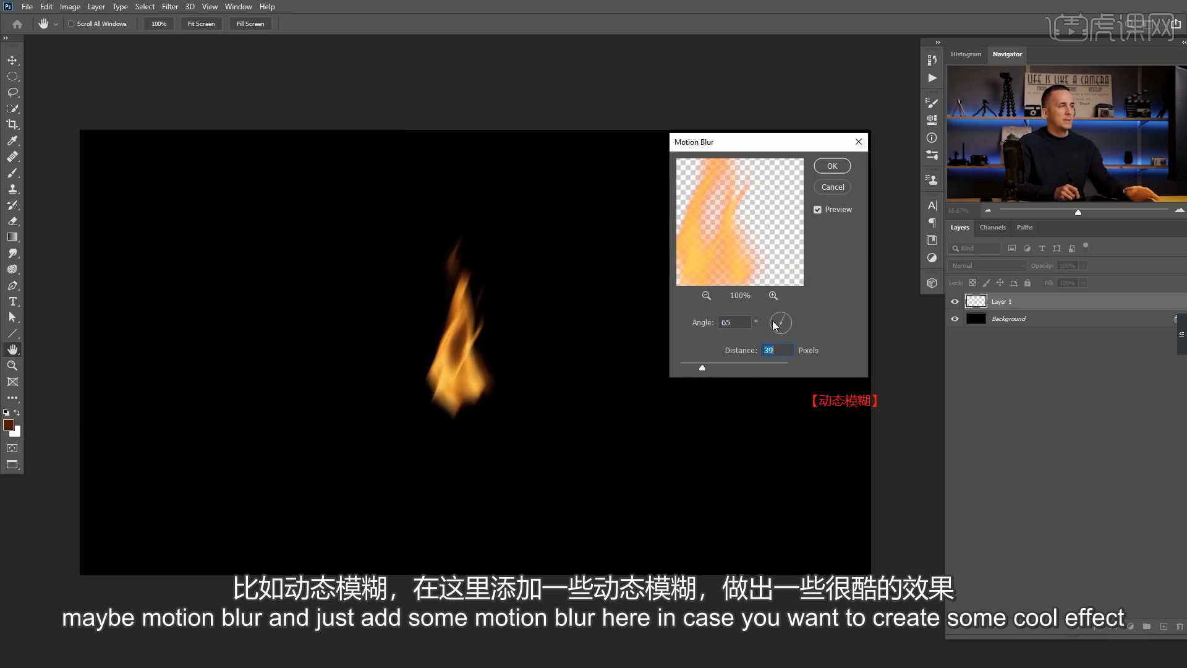The width and height of the screenshot is (1187, 668).
Task: Open the Filter menu
Action: click(x=169, y=7)
